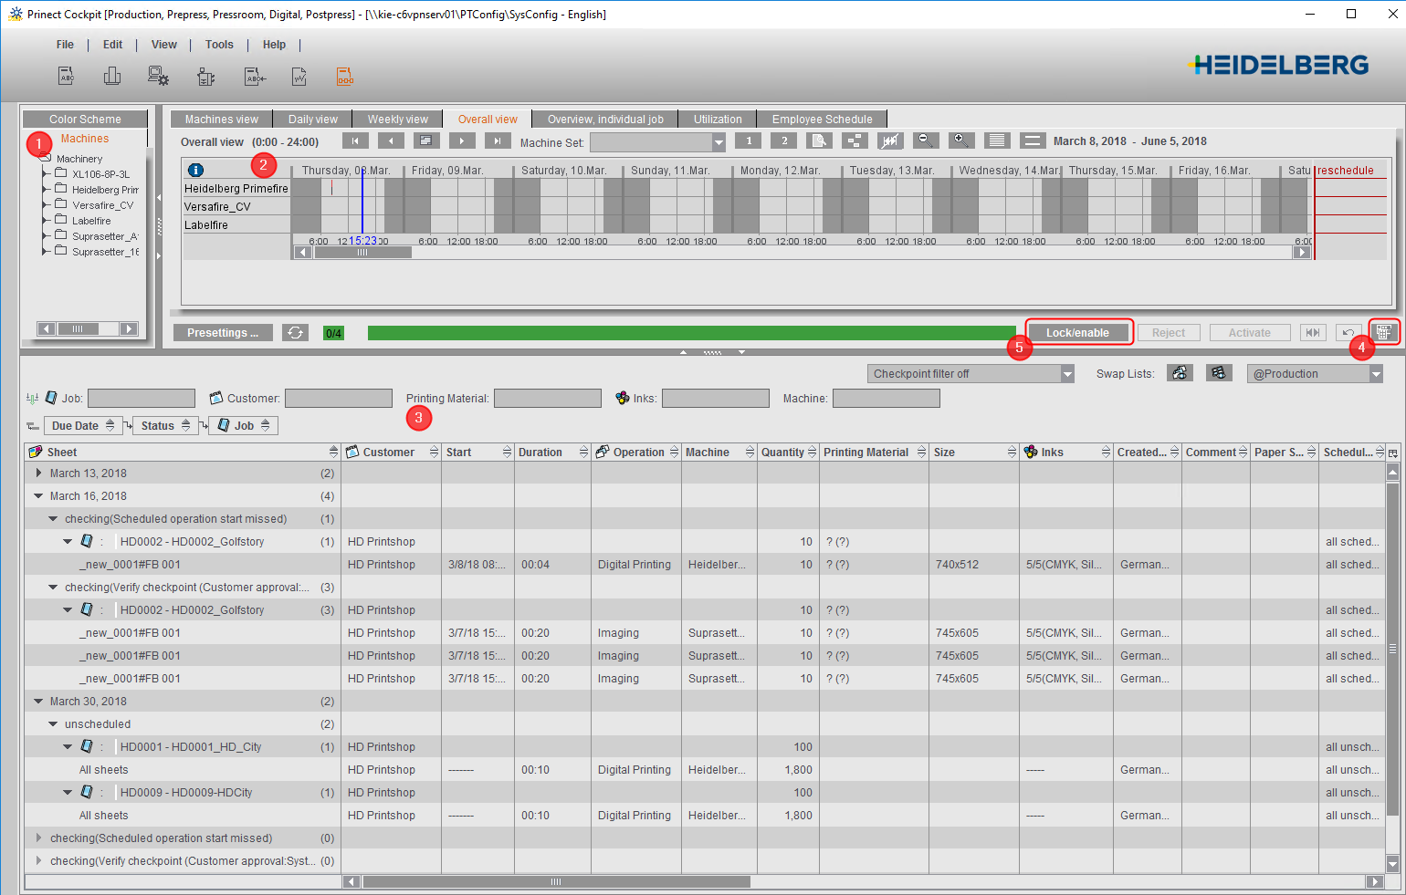Open the first ABC document toolbar icon
This screenshot has width=1406, height=895.
(66, 77)
